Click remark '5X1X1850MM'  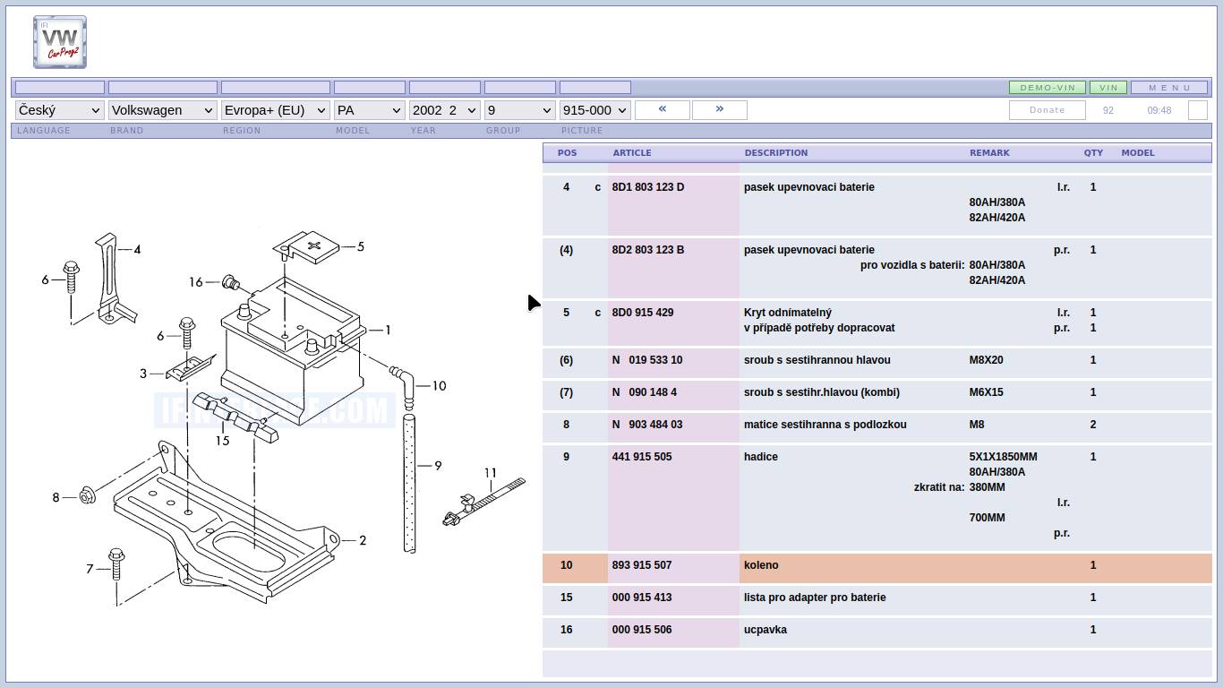coord(1004,457)
